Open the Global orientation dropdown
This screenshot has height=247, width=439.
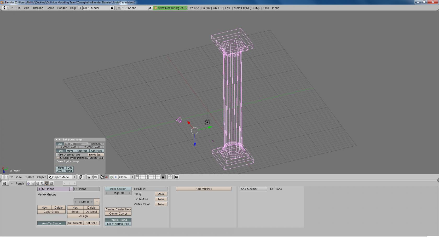point(126,177)
